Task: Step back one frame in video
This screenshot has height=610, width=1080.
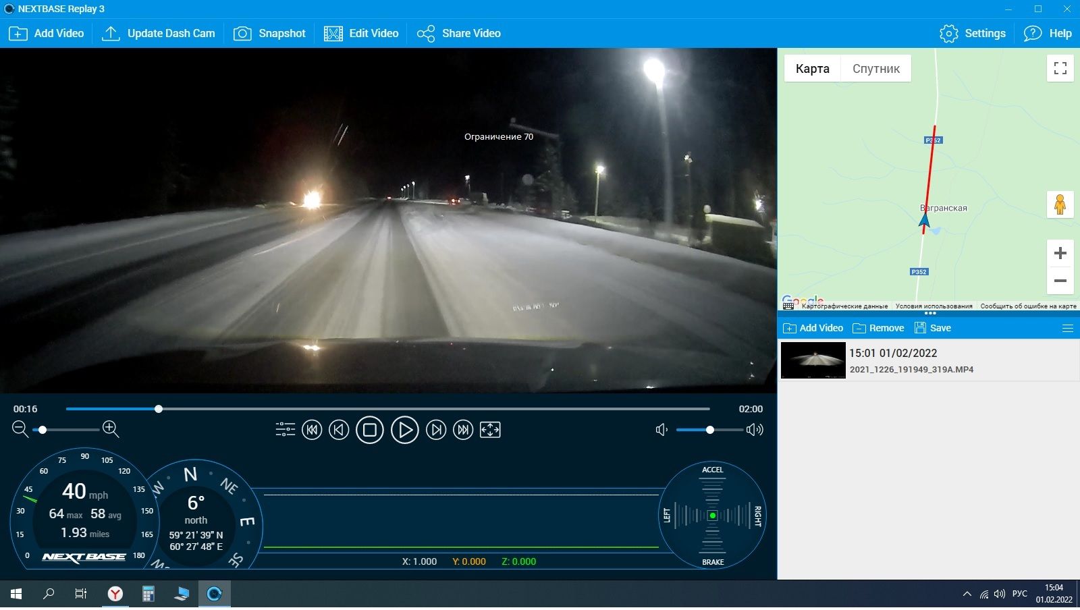Action: pos(339,430)
